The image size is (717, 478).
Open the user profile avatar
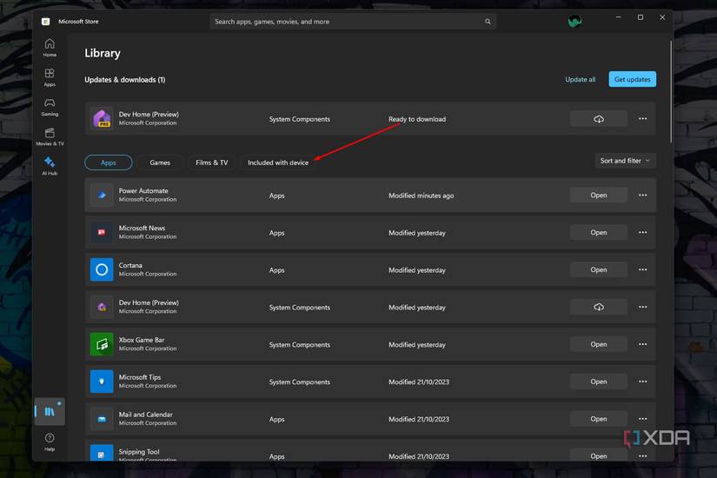click(x=574, y=21)
